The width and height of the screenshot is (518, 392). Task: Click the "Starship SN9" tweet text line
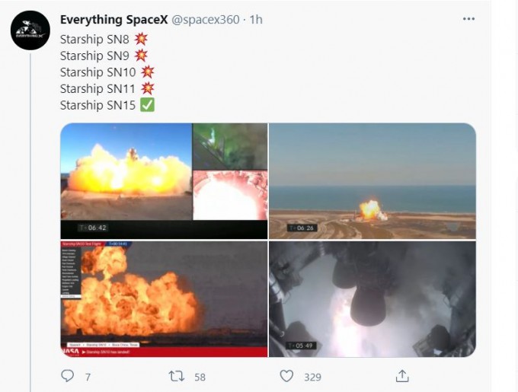(95, 55)
